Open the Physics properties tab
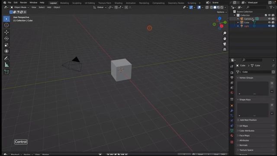Screen dimensions: 277x156 (232, 120)
